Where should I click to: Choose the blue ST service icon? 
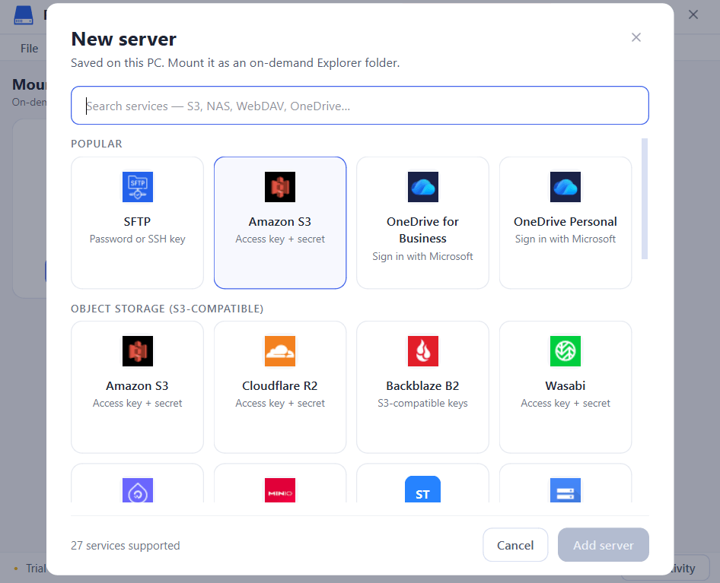(x=423, y=490)
